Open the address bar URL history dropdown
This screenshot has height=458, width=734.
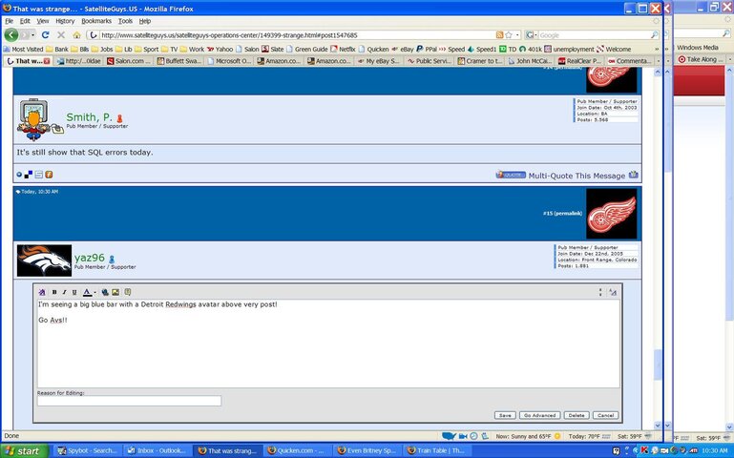coord(517,35)
